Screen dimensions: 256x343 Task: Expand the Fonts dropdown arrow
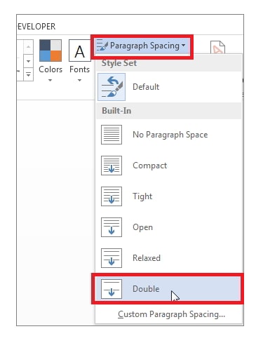pyautogui.click(x=79, y=80)
